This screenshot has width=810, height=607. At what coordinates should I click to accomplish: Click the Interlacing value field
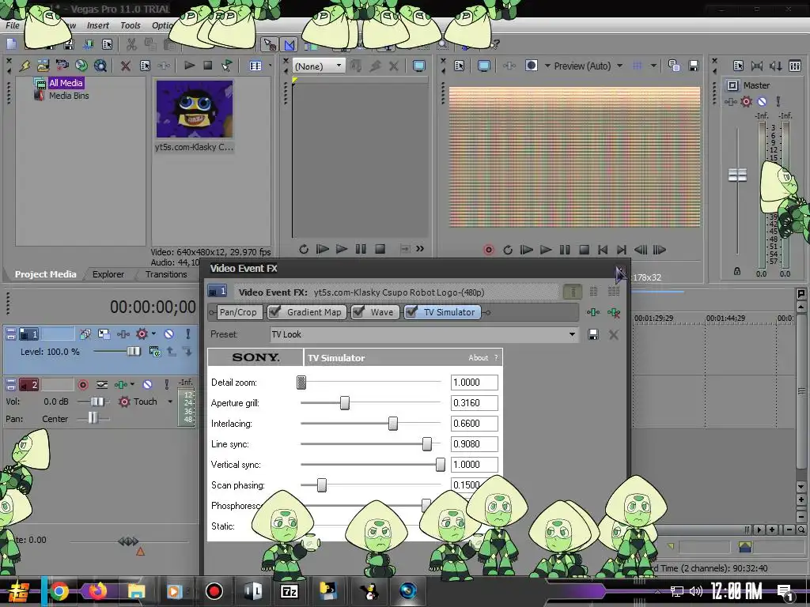(475, 424)
